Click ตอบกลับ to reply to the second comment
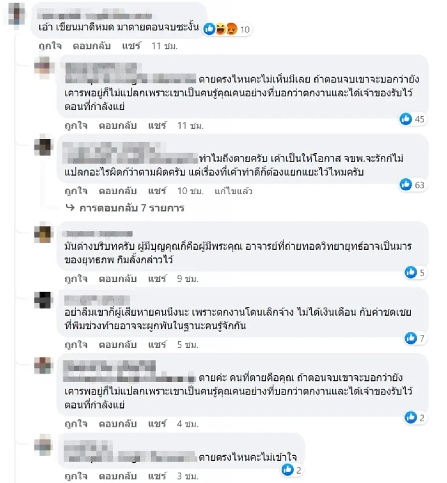Viewport: 447px width, 483px height. (x=117, y=126)
